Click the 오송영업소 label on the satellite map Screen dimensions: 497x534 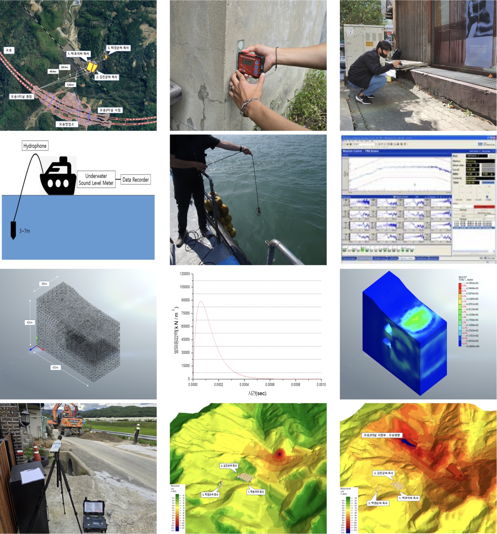tap(67, 124)
